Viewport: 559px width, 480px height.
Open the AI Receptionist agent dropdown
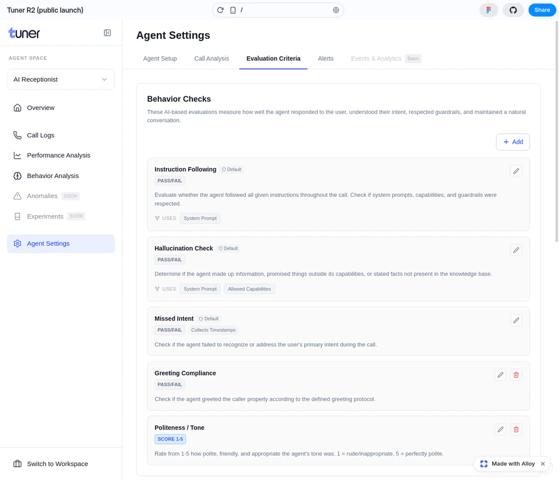60,79
